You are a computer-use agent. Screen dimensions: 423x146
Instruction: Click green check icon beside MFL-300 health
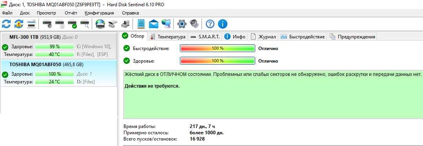point(5,47)
